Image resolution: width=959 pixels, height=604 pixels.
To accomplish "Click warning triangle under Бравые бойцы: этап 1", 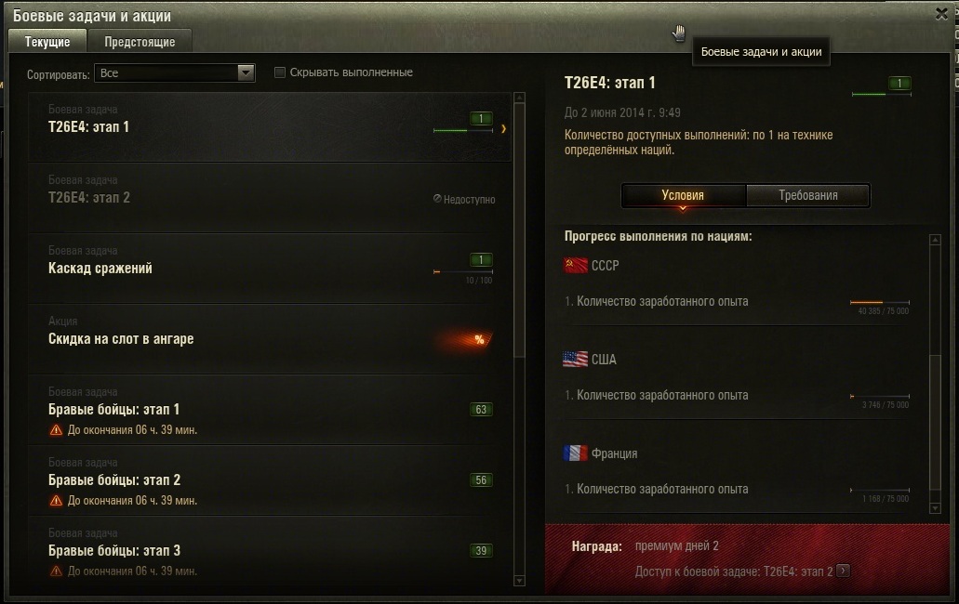I will [56, 430].
